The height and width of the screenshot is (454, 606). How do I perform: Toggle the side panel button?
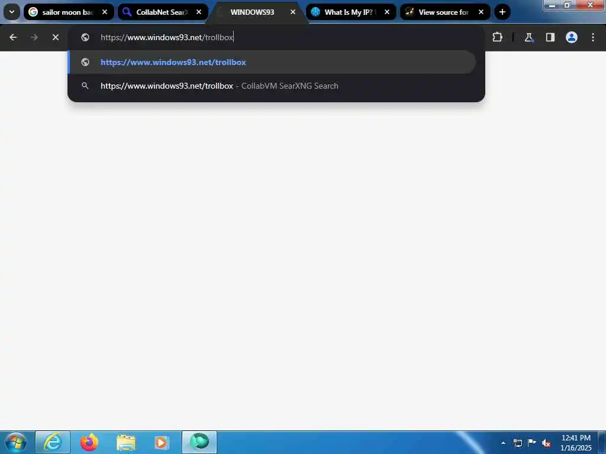click(x=550, y=37)
